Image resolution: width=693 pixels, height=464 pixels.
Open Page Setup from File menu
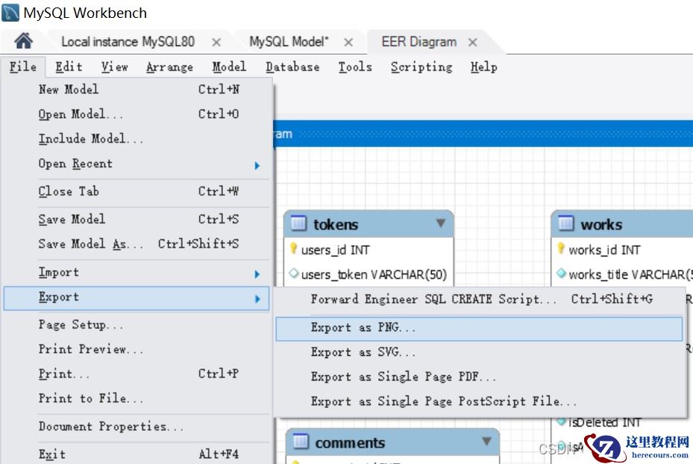137,325
